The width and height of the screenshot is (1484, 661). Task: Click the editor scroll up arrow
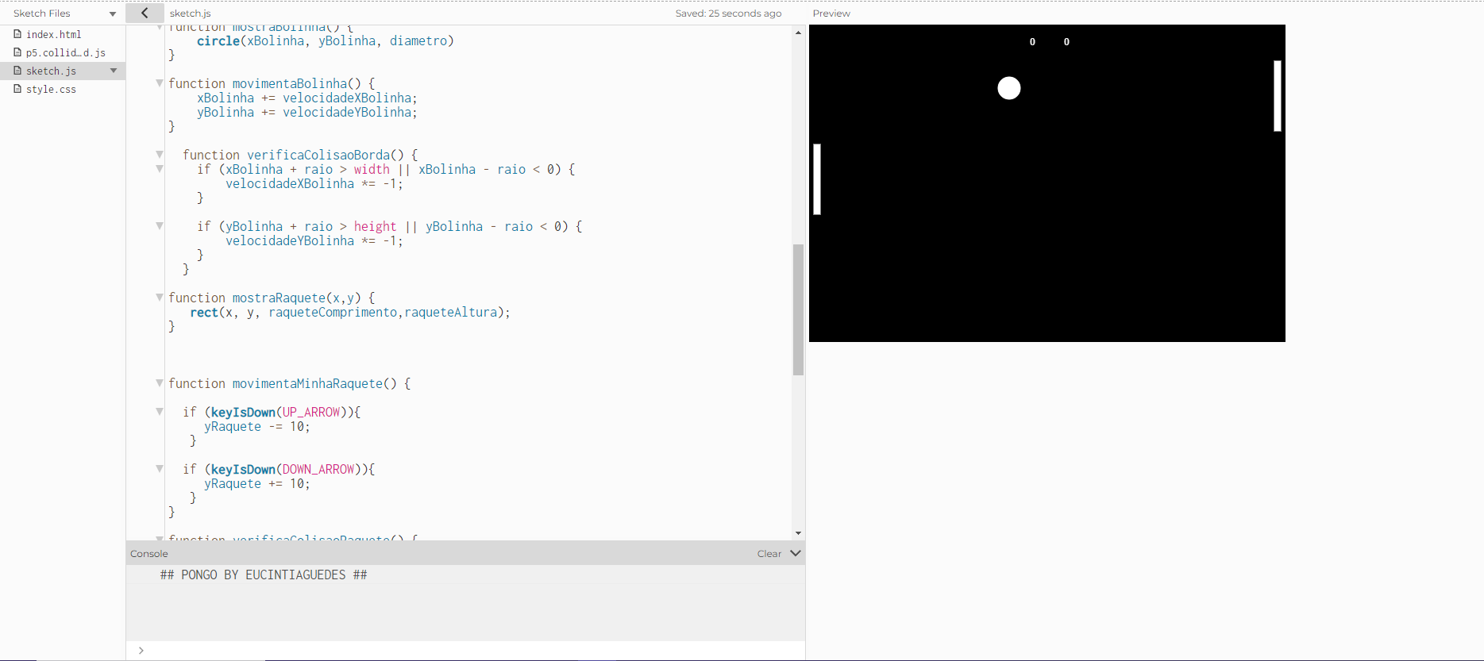click(798, 33)
